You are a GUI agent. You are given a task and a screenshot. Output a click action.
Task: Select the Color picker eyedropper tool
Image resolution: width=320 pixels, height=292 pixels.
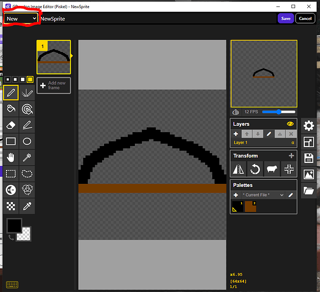(x=27, y=206)
